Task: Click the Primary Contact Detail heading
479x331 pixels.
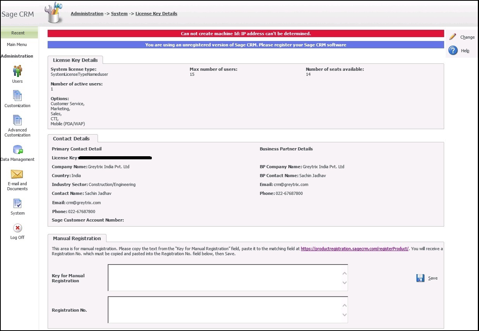Action: click(x=77, y=149)
